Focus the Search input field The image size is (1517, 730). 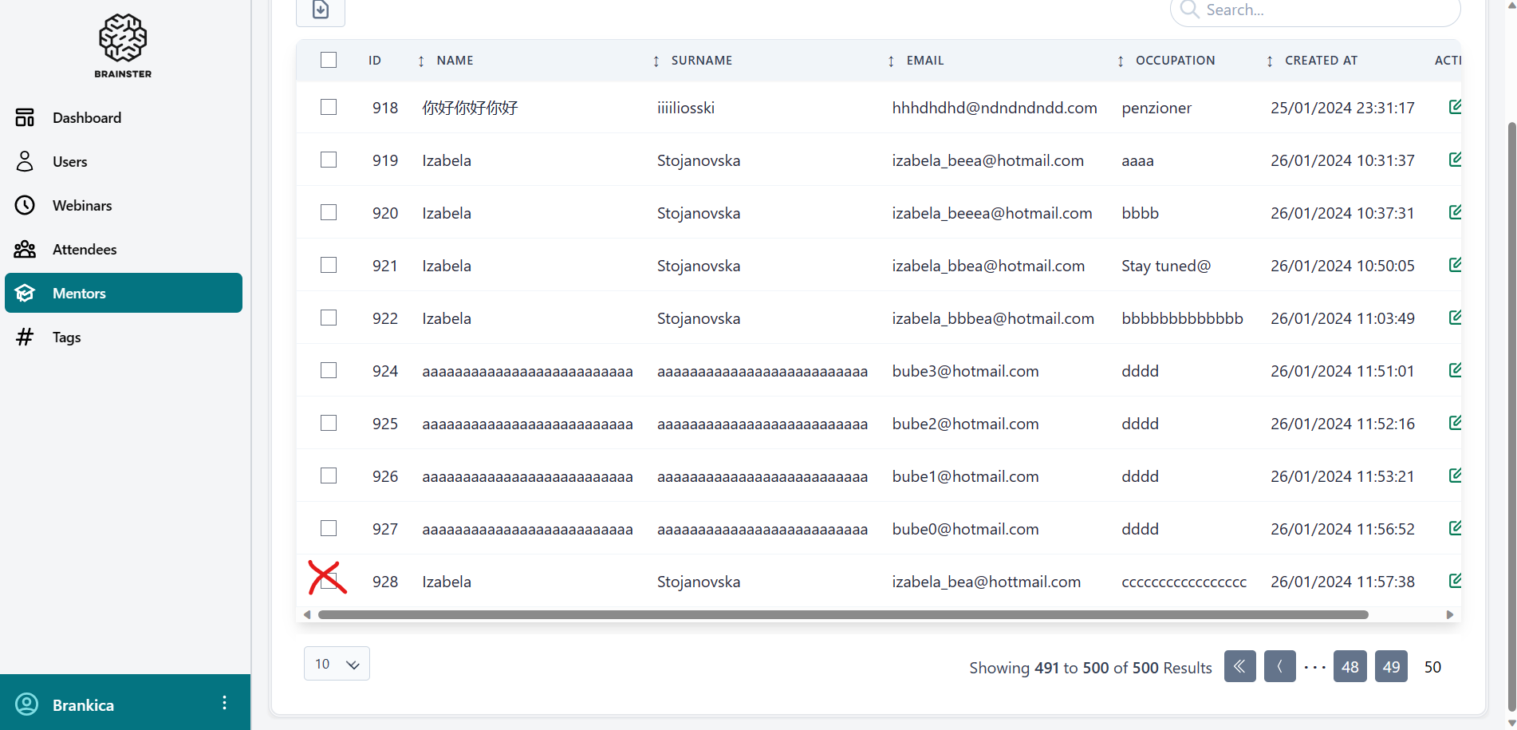pyautogui.click(x=1324, y=10)
